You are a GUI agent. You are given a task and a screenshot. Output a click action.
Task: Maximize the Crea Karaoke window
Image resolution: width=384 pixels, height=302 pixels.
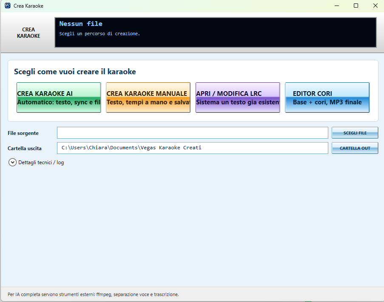click(x=356, y=6)
